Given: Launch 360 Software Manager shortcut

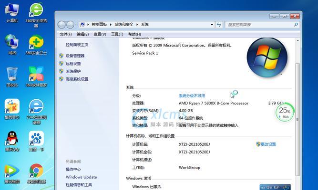Looking at the screenshot, I should [x=36, y=77].
